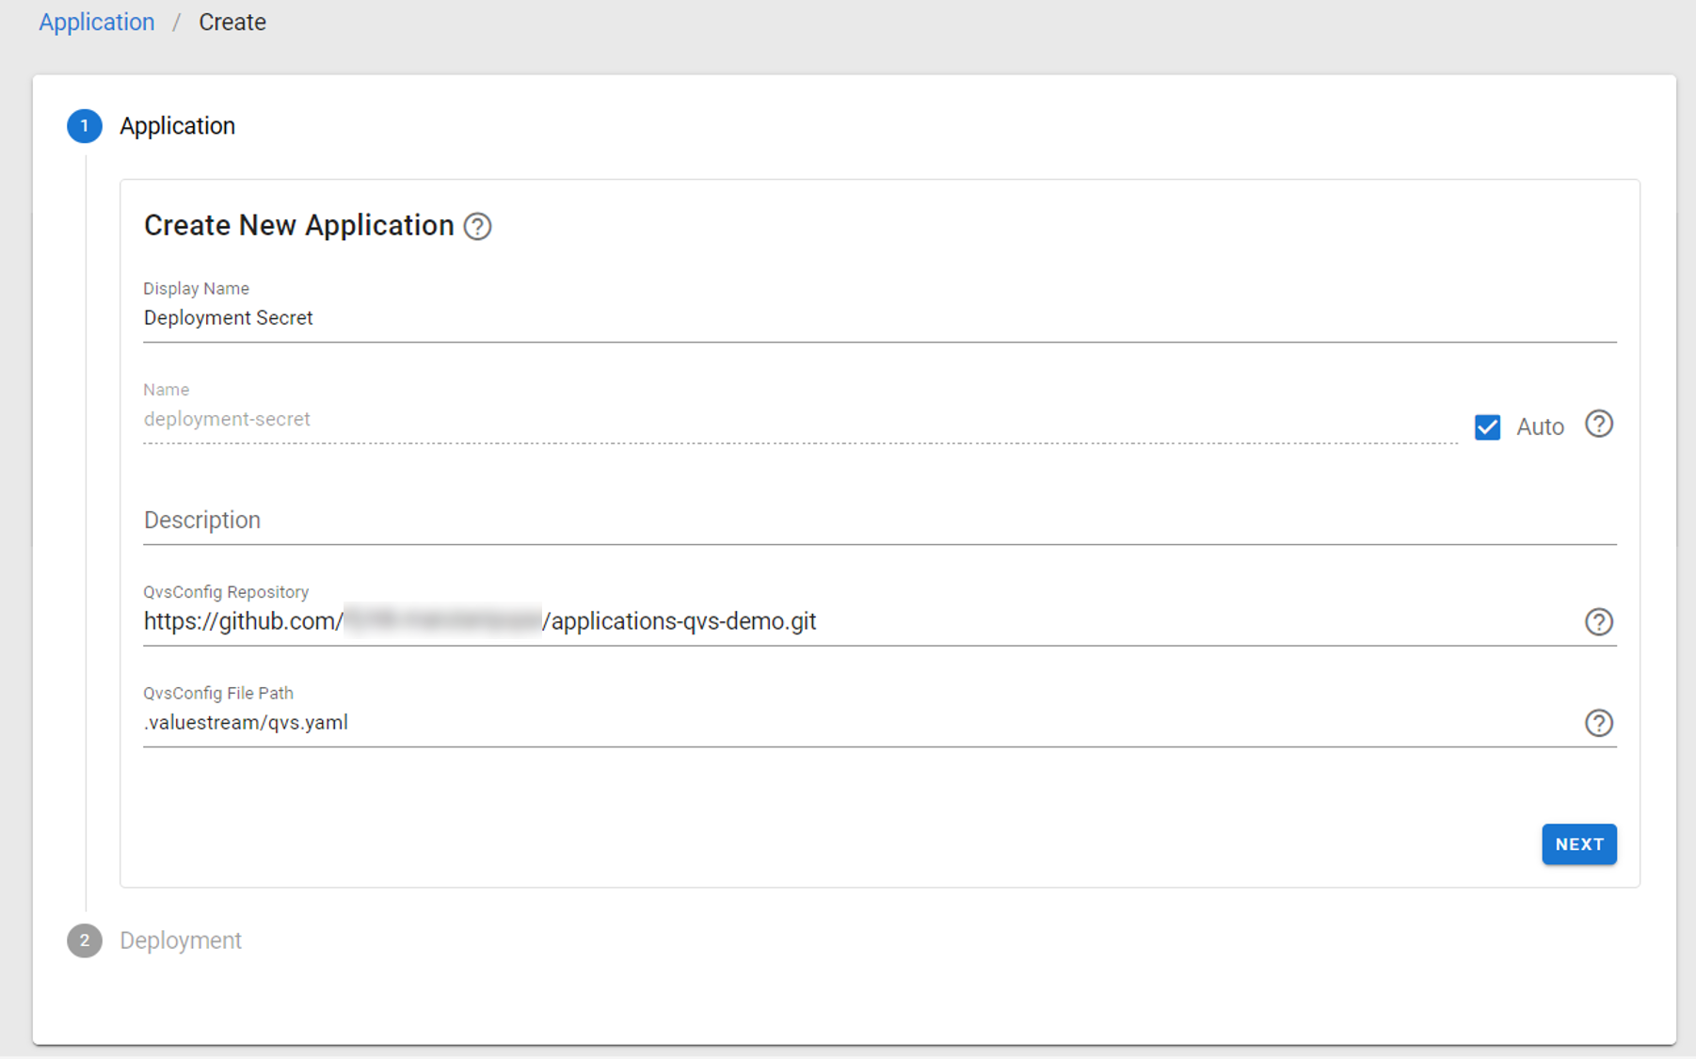This screenshot has height=1059, width=1696.
Task: Go to Application breadcrumb link
Action: (96, 23)
